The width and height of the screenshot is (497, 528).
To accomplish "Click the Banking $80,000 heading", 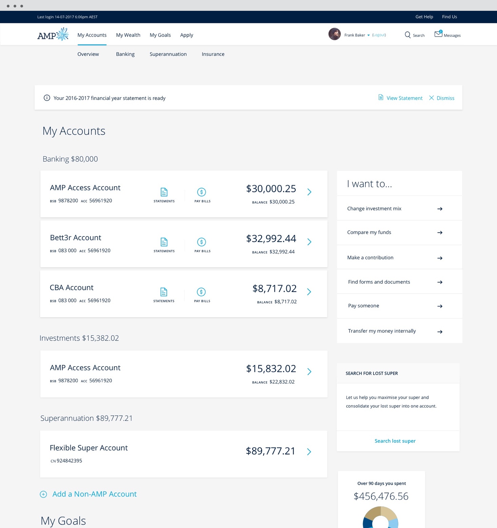I will [70, 159].
